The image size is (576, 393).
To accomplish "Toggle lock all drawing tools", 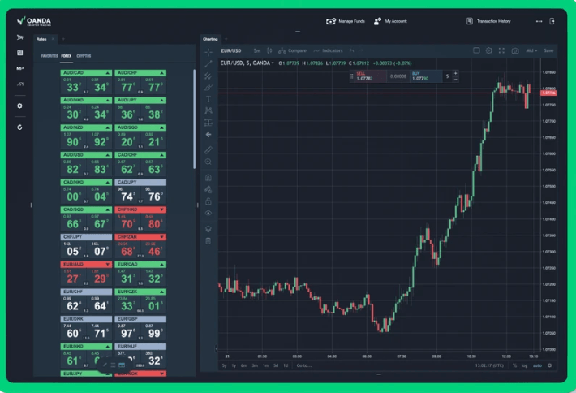I will pyautogui.click(x=208, y=201).
